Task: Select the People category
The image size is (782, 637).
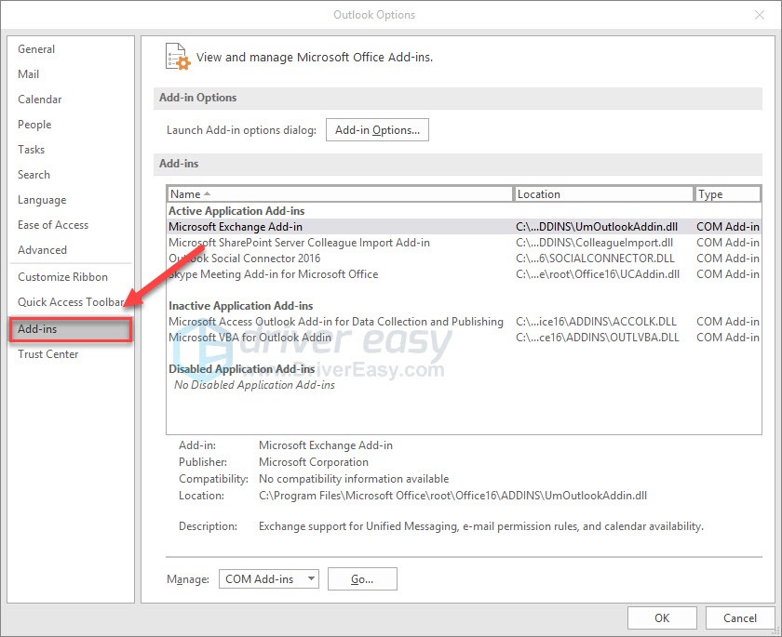Action: click(x=34, y=125)
